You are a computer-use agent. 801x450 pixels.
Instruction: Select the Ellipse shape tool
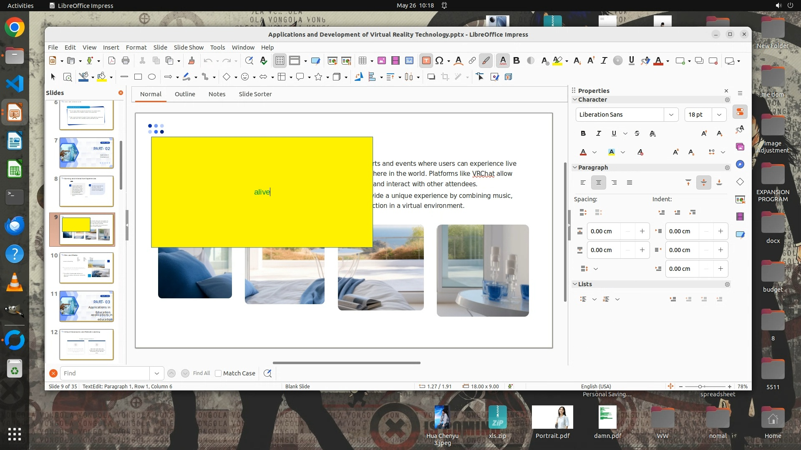click(x=152, y=77)
